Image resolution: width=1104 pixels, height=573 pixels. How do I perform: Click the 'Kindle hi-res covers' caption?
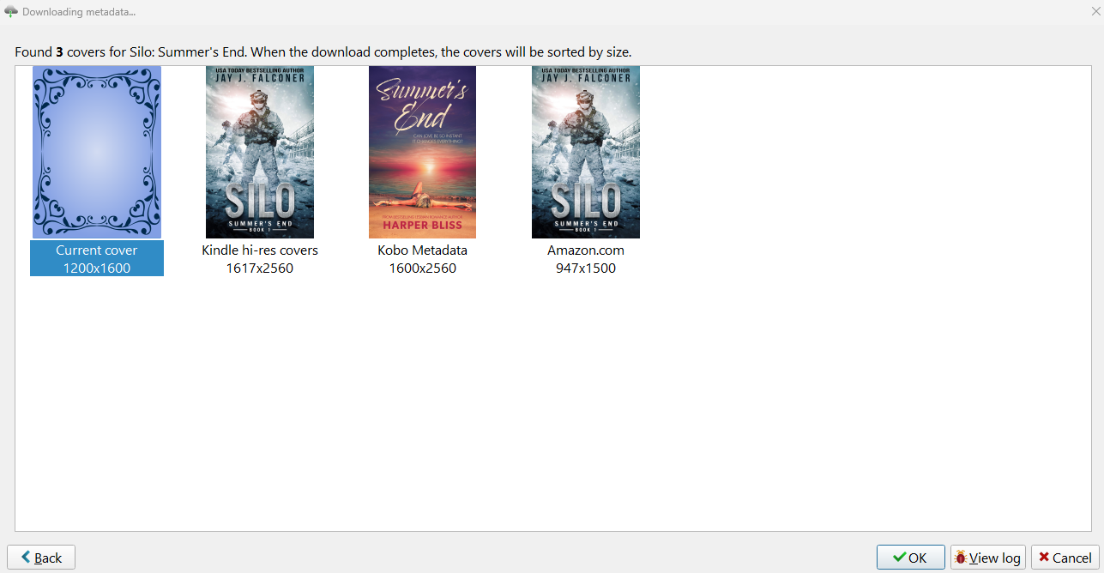pos(260,250)
